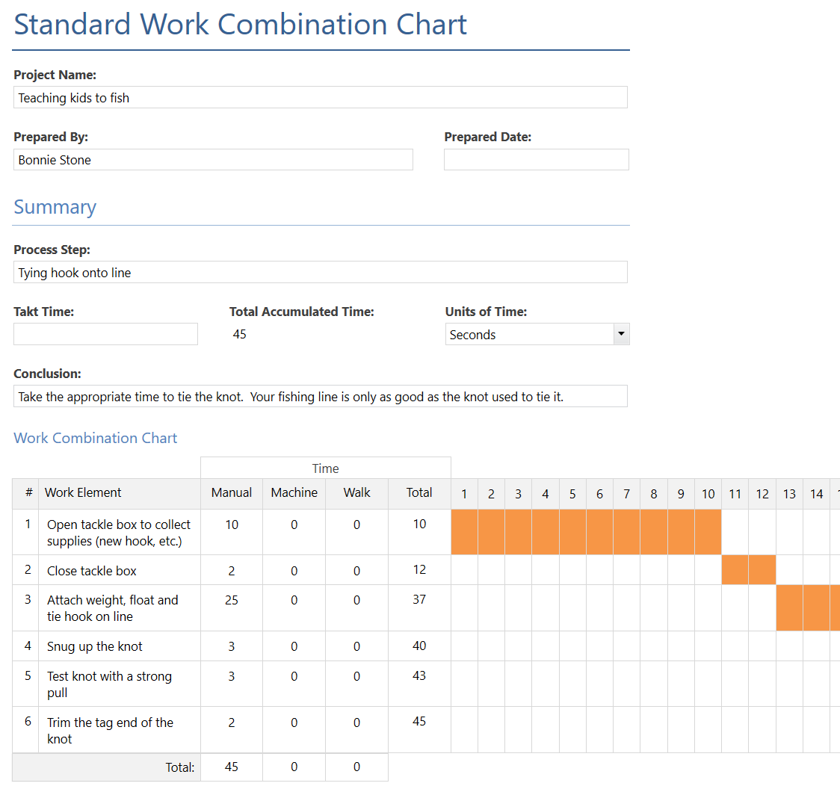This screenshot has width=840, height=792.
Task: Click the orange bar under column 5
Action: click(572, 532)
